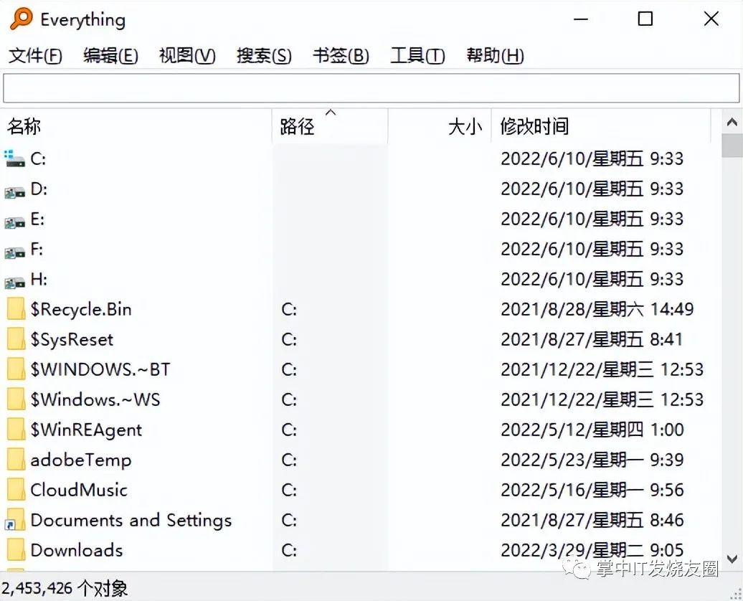Select the CloudMusic folder icon
Viewport: 743px width, 601px height.
16,490
